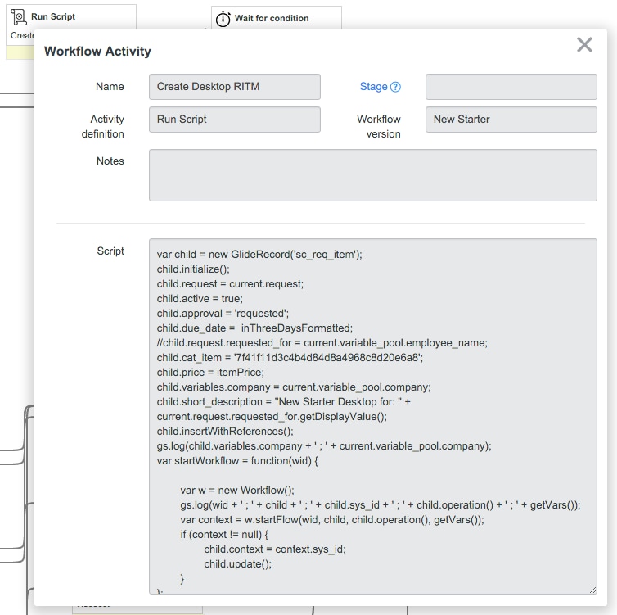Click the Run Script activity title in canvas
The image size is (617, 615).
click(53, 16)
